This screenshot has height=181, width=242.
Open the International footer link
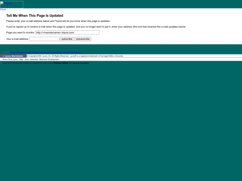click(x=45, y=52)
